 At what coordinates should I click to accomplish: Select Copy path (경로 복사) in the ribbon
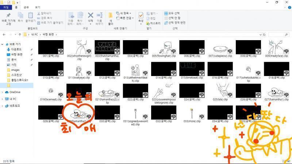(45, 18)
